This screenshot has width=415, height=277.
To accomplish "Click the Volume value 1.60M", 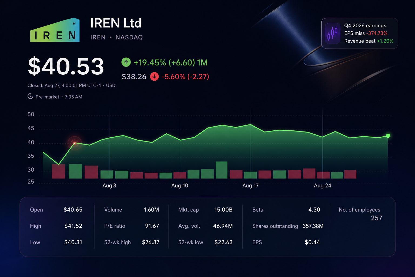I will click(x=151, y=210).
